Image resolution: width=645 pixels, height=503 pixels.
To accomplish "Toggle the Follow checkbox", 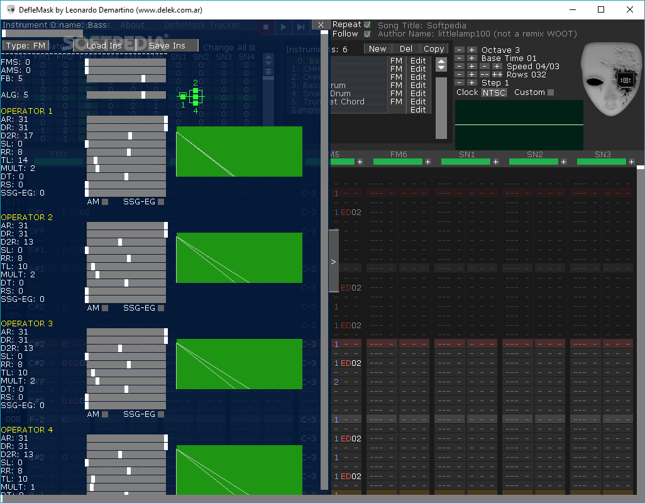I will (x=367, y=34).
